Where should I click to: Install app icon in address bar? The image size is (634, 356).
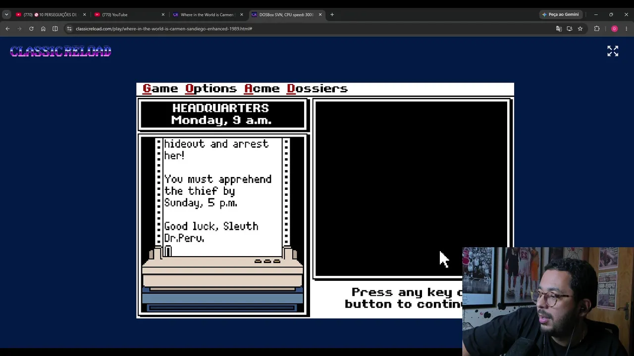pyautogui.click(x=570, y=29)
